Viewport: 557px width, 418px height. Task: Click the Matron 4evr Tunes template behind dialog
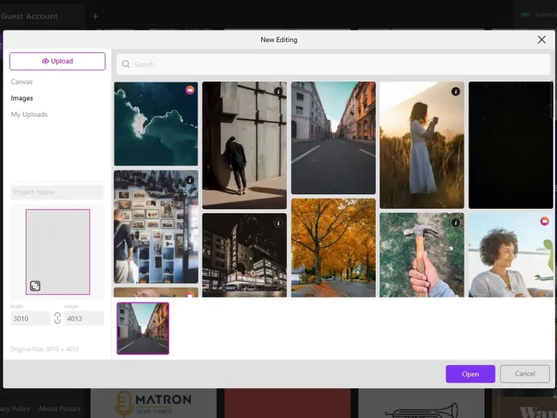(x=153, y=403)
